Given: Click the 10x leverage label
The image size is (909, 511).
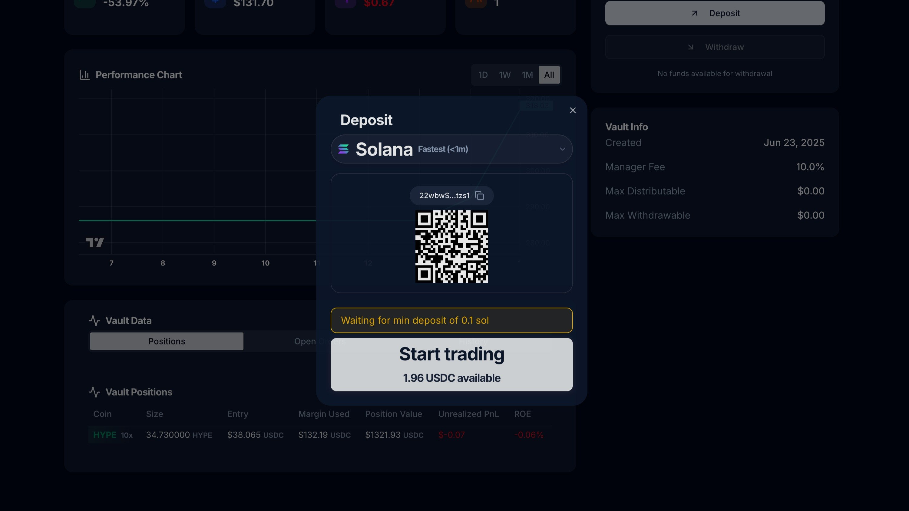Looking at the screenshot, I should point(127,435).
